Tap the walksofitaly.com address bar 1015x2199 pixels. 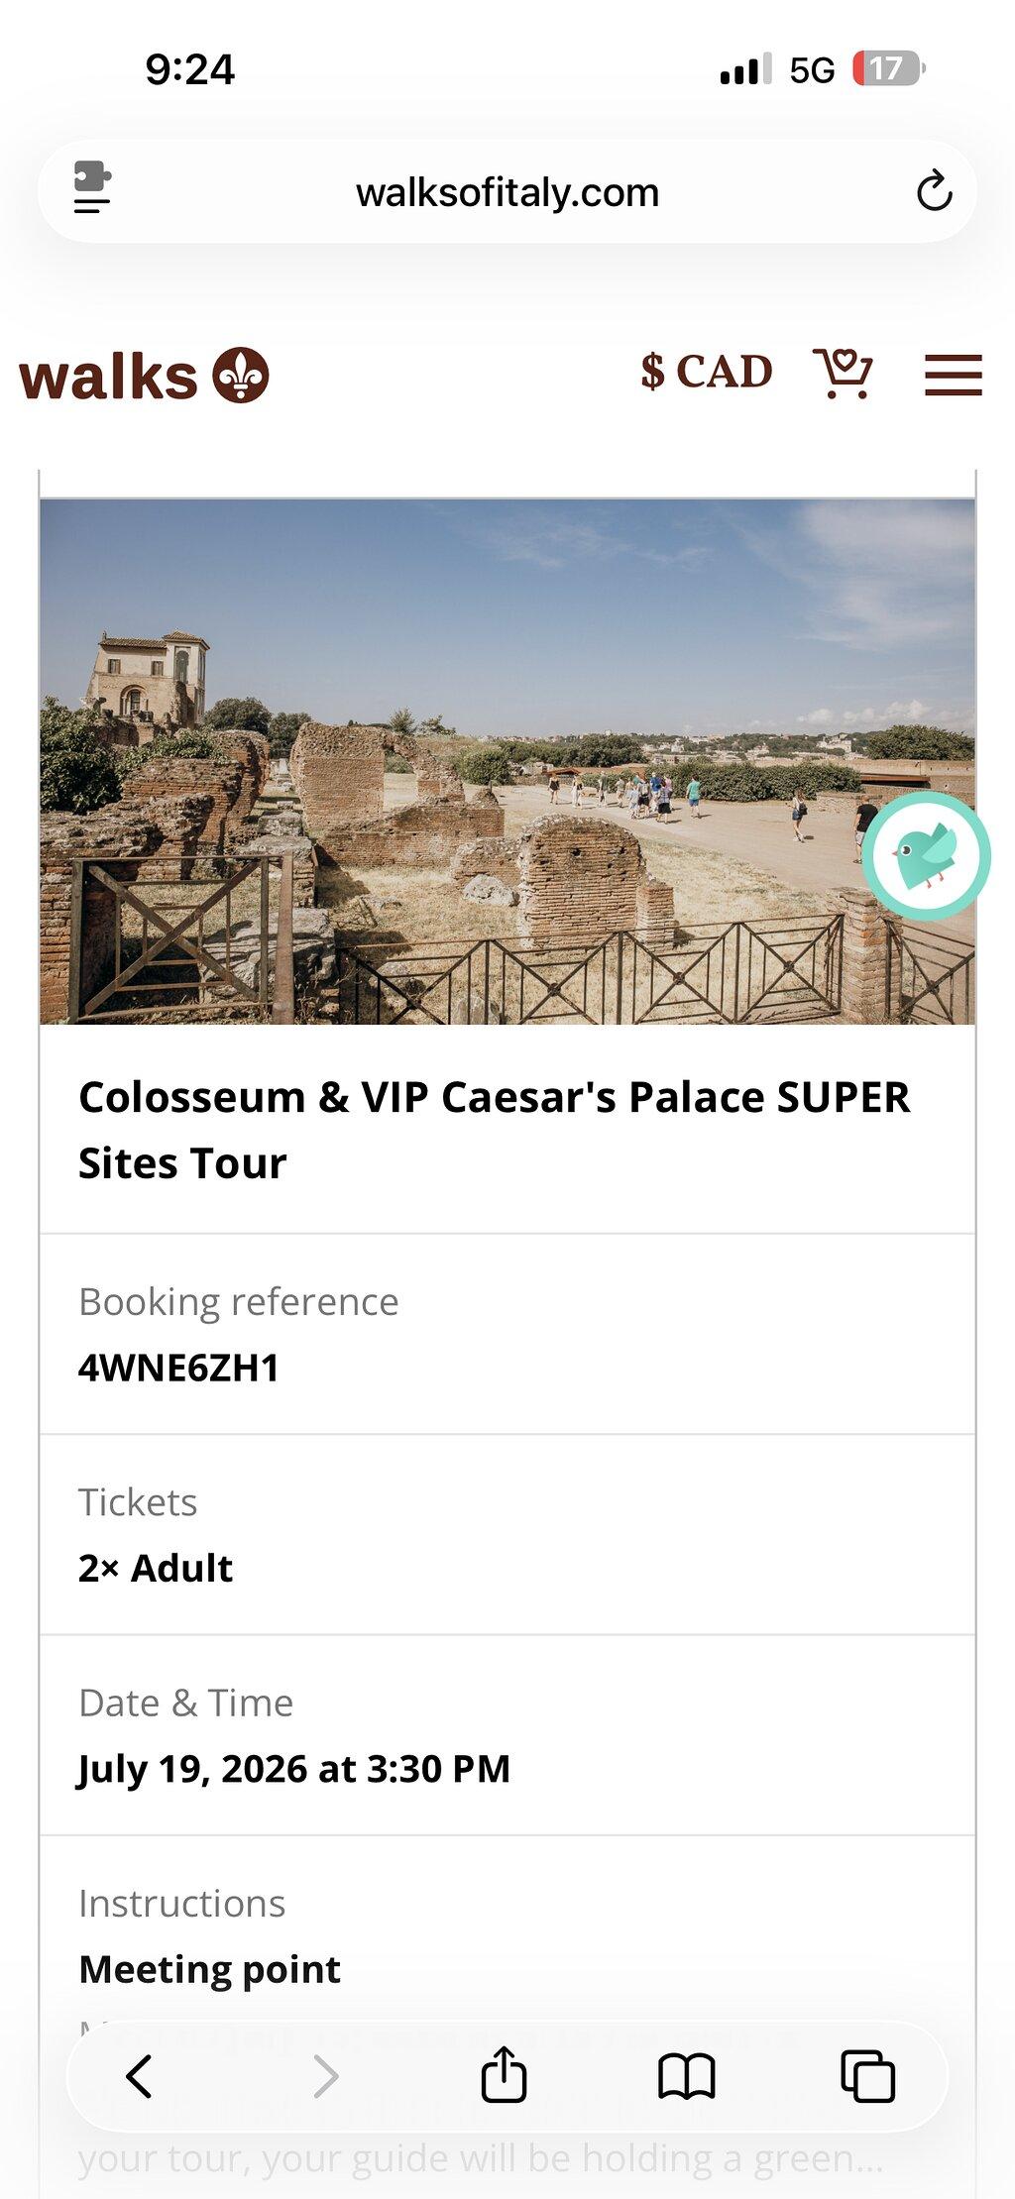tap(507, 192)
